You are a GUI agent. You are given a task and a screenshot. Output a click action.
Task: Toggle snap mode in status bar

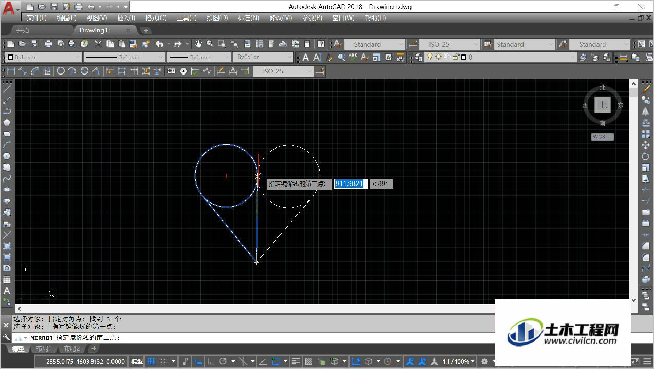pos(162,361)
